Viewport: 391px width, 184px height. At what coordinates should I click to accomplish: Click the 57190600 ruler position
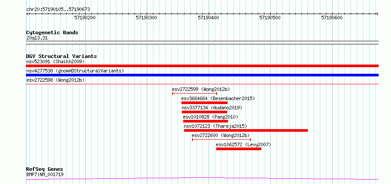click(x=332, y=18)
